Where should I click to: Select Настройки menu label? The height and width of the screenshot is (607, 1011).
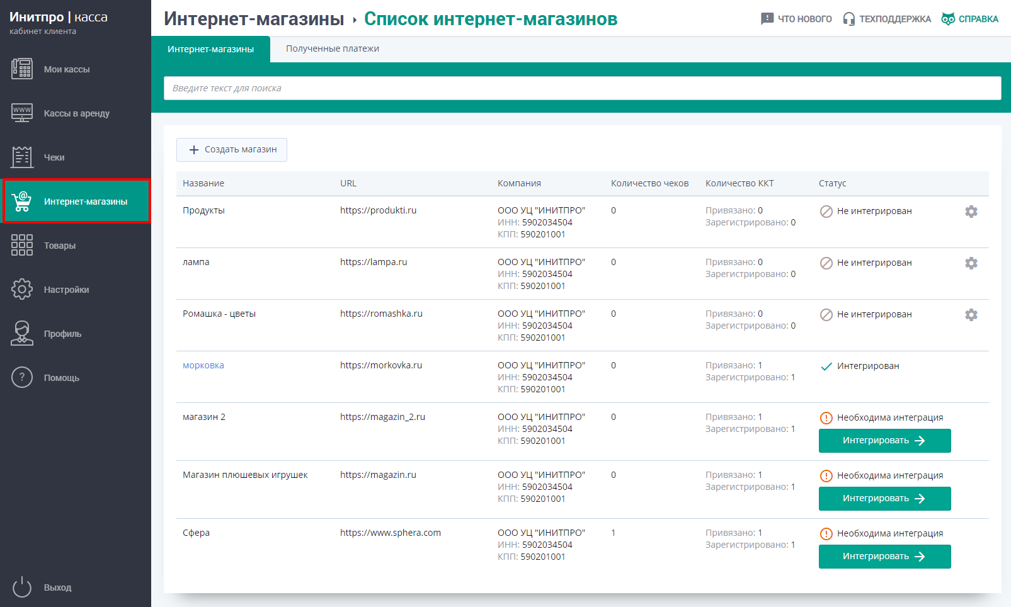[x=66, y=290]
